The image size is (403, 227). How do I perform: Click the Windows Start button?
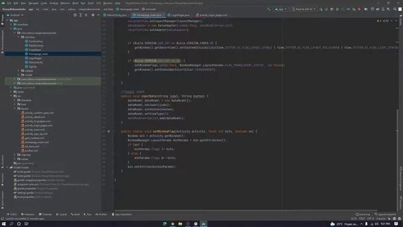coord(4,224)
